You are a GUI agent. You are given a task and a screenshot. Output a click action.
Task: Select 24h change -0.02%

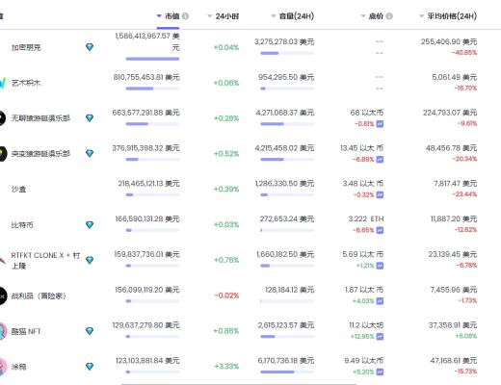(x=226, y=295)
